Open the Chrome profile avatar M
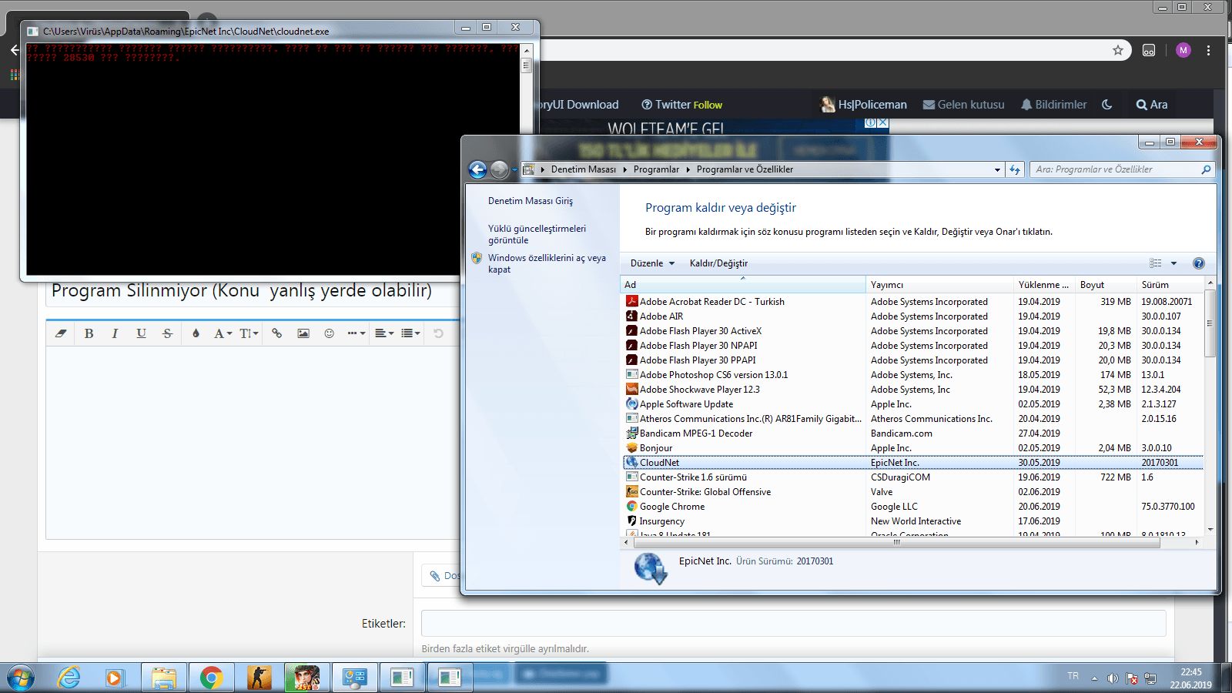The width and height of the screenshot is (1232, 693). tap(1183, 50)
